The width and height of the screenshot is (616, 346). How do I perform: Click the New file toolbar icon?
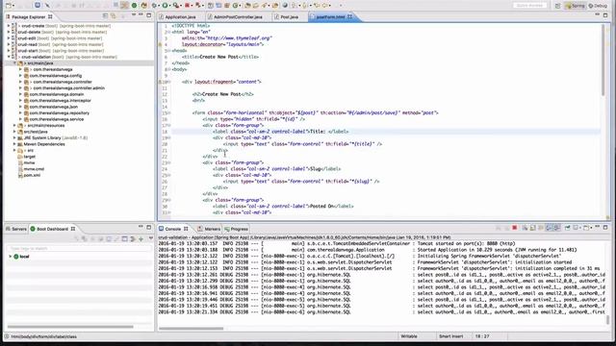point(9,6)
